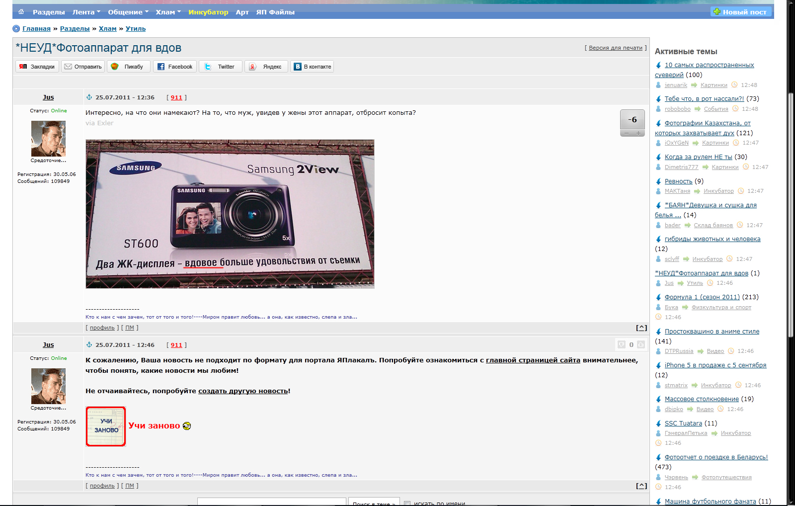Open the 'Лента' dropdown menu

pyautogui.click(x=86, y=12)
